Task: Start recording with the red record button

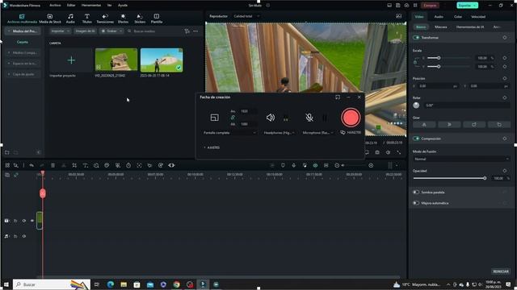Action: click(x=351, y=118)
